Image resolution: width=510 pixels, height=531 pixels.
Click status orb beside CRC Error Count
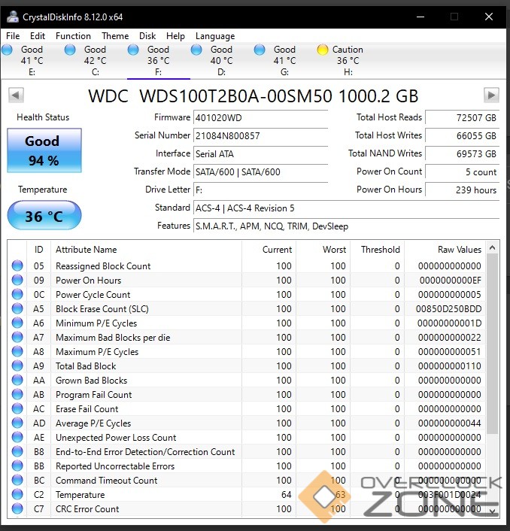pos(17,509)
